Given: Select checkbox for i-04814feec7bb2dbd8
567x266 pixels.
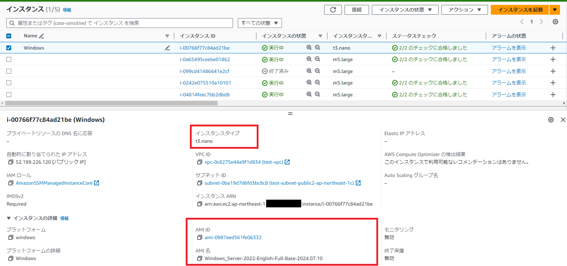Looking at the screenshot, I should point(9,95).
